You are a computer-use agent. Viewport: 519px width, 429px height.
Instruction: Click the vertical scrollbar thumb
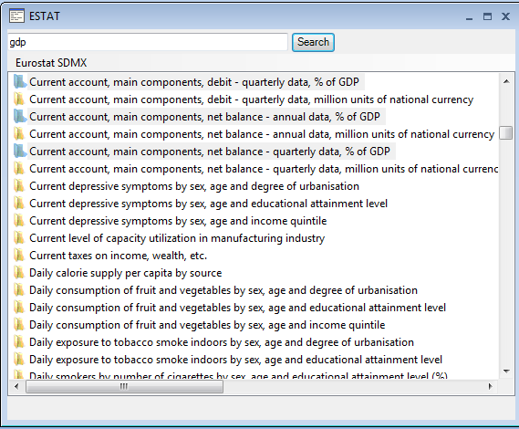point(505,133)
